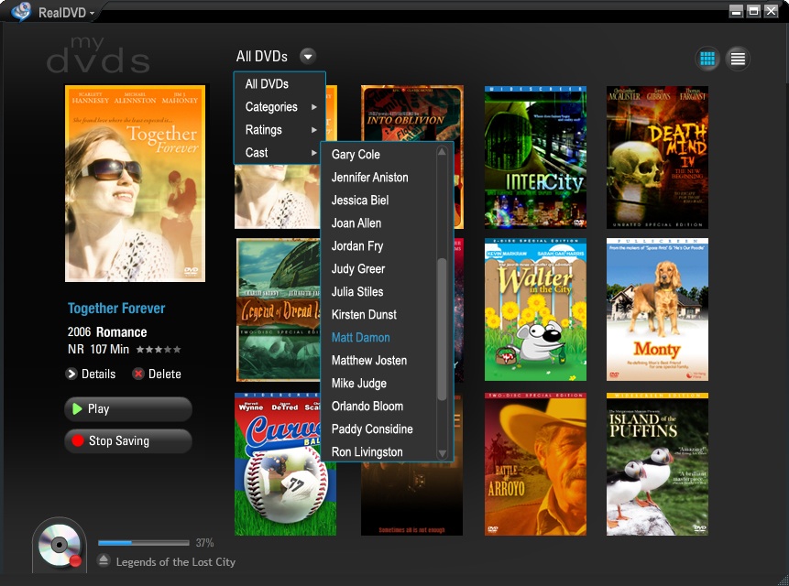The image size is (789, 586).
Task: Select the Walter in the City cover
Action: pos(535,309)
